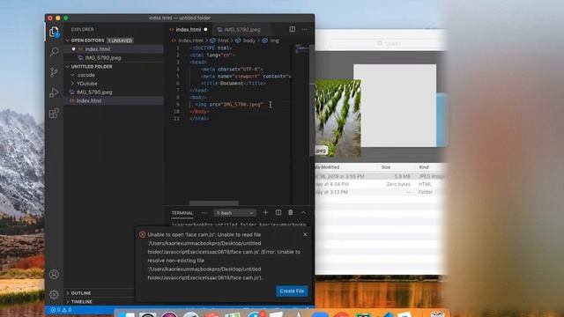The height and width of the screenshot is (317, 564).
Task: Open the bash terminal selector dropdown
Action: tap(235, 213)
